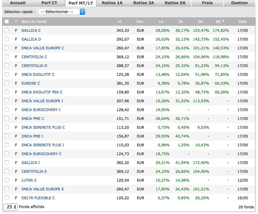Open the Accueil tab
This screenshot has height=214, width=258.
click(x=18, y=3)
